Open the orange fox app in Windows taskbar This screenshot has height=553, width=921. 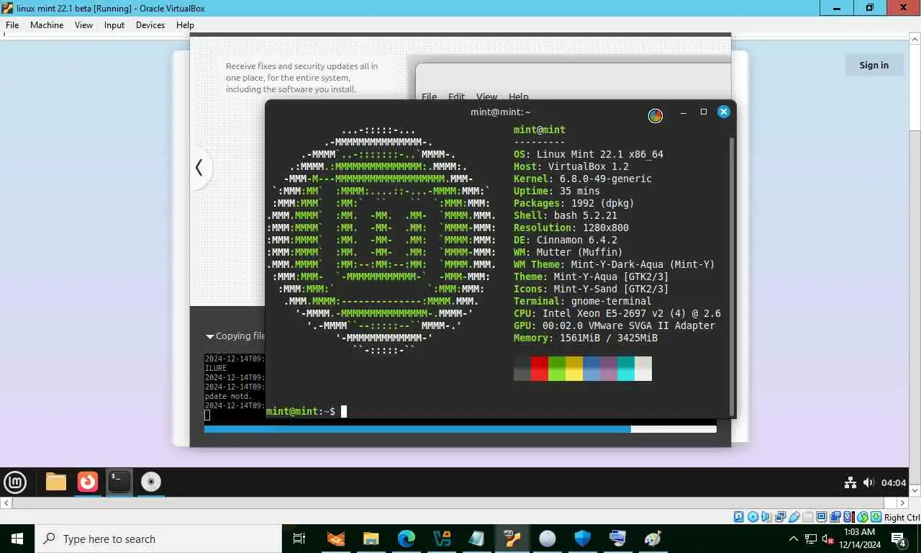336,539
